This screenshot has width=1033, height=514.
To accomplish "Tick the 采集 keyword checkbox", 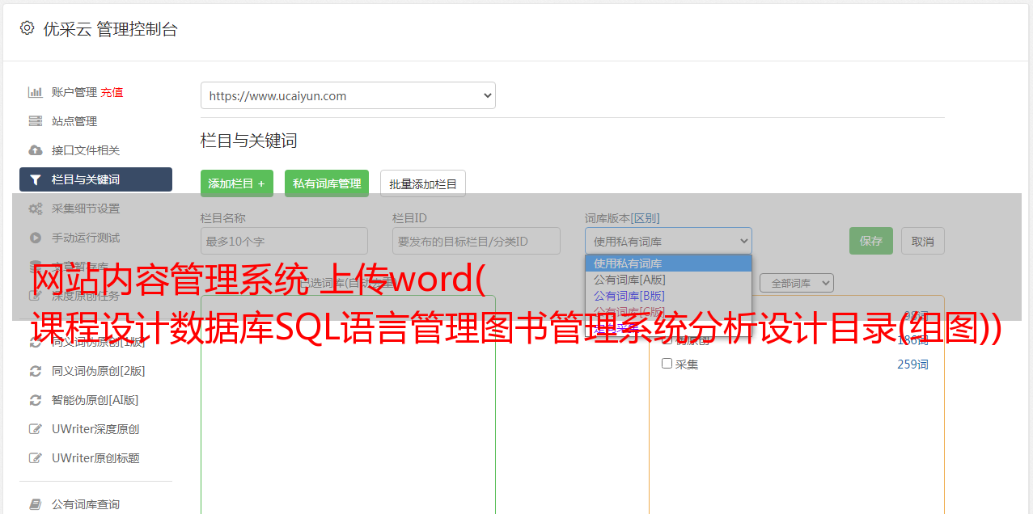I will coord(667,364).
